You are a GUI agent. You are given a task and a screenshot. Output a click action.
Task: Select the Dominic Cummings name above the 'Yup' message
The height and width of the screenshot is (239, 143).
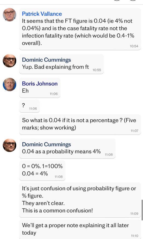pyautogui.click(x=46, y=60)
